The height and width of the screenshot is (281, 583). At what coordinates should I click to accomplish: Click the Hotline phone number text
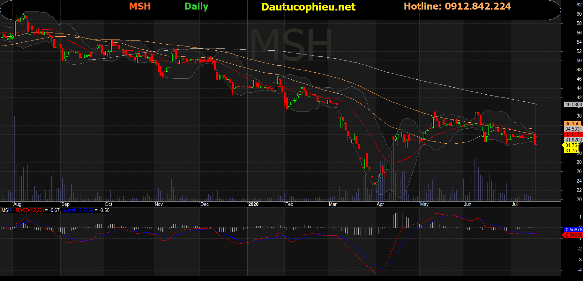click(x=457, y=6)
